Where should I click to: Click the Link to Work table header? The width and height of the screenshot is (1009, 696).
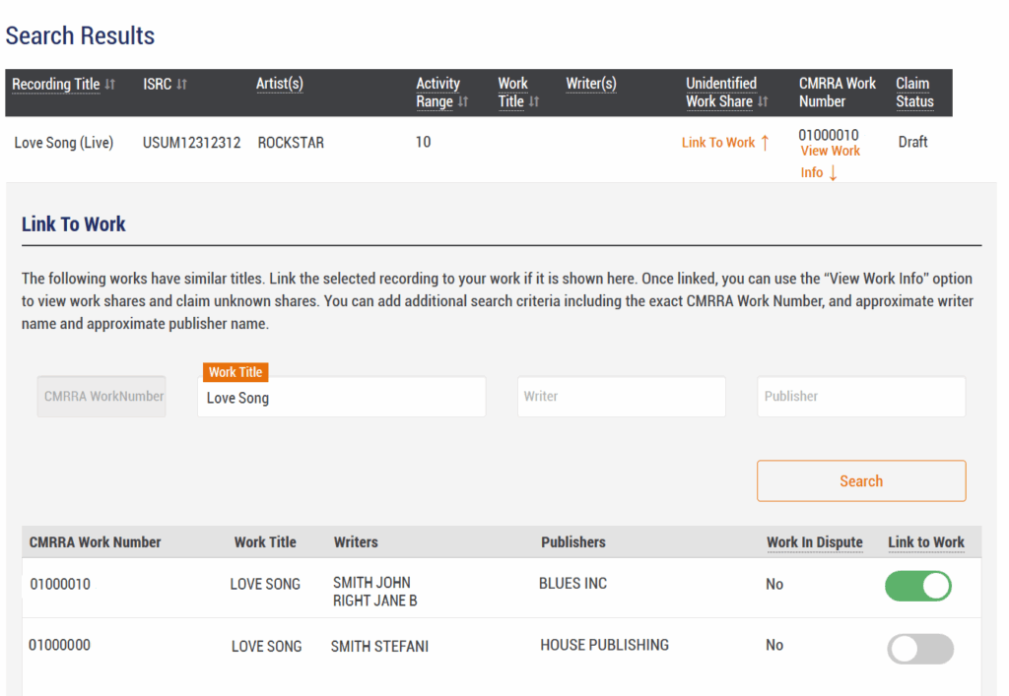[925, 542]
